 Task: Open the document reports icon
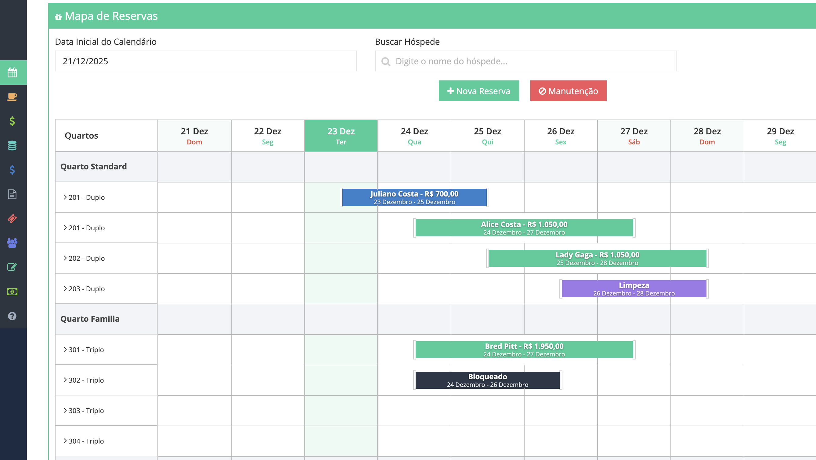pos(12,194)
